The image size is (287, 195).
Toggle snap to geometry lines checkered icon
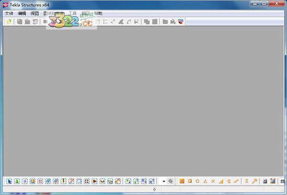coord(273,181)
